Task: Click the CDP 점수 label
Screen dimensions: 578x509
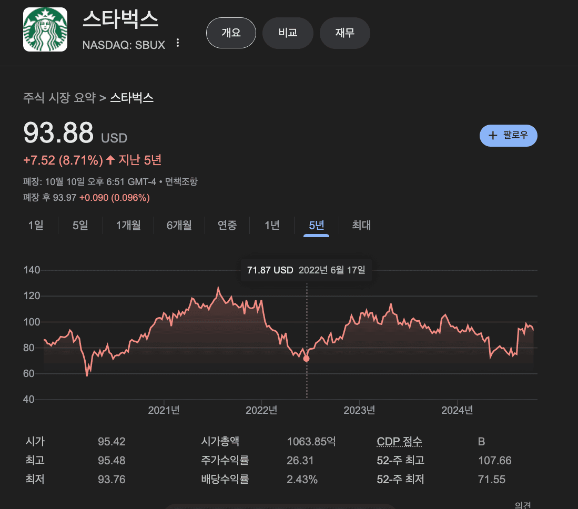Action: tap(399, 441)
